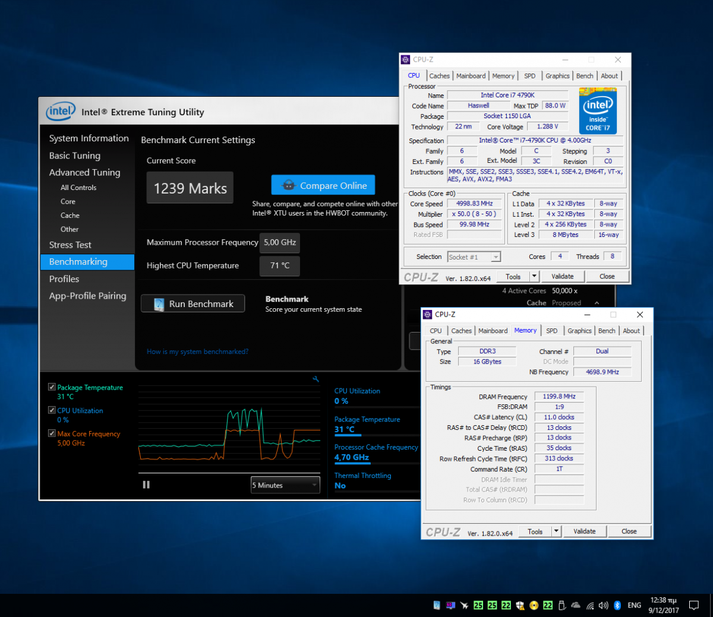The width and height of the screenshot is (713, 617).
Task: Open the airplane mode tray icon
Action: (464, 606)
